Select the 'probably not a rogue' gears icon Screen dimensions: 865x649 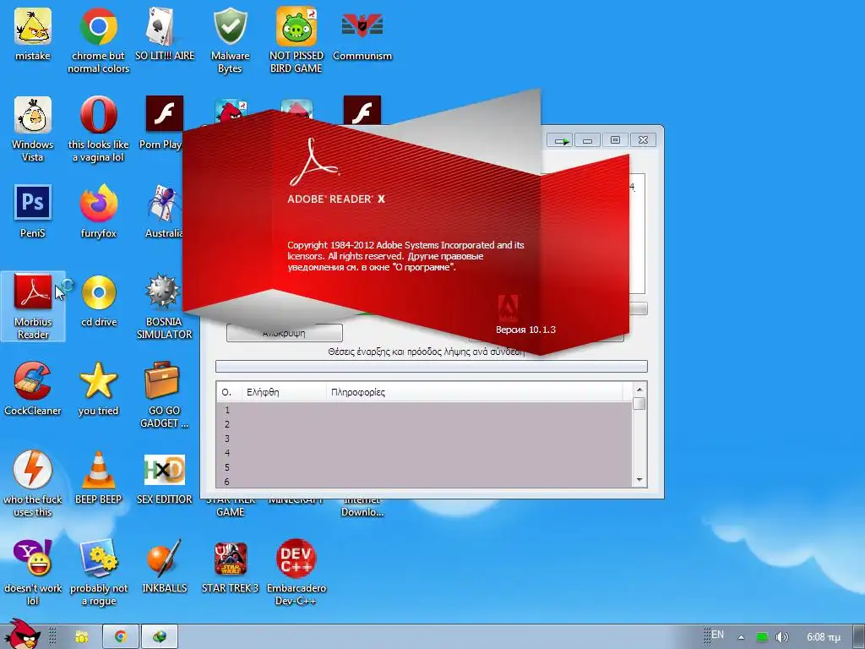(98, 558)
